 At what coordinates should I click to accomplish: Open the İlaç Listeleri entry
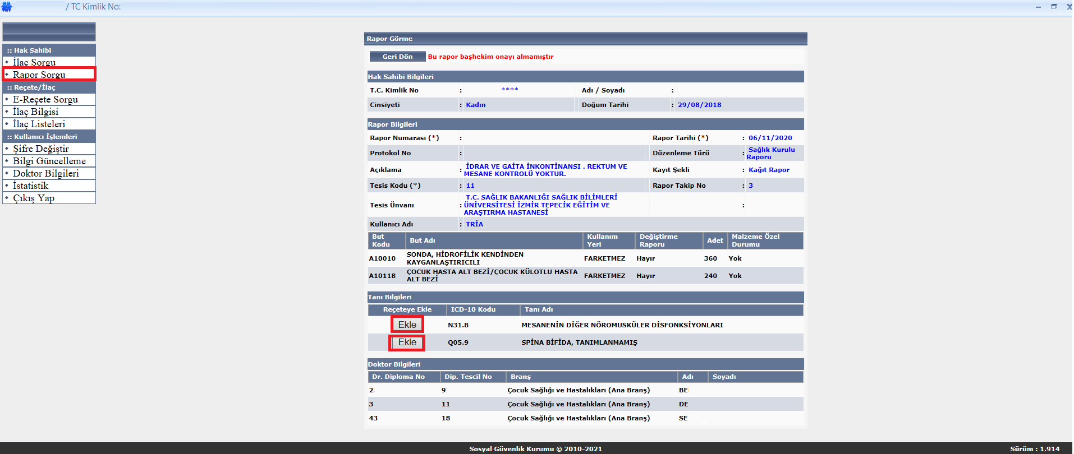(x=39, y=124)
